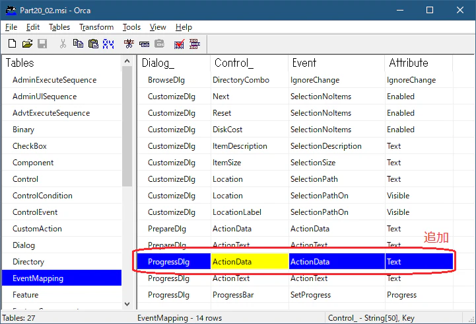
Task: Select the ControlEvent table
Action: 62,212
